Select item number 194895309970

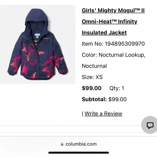[113, 44]
